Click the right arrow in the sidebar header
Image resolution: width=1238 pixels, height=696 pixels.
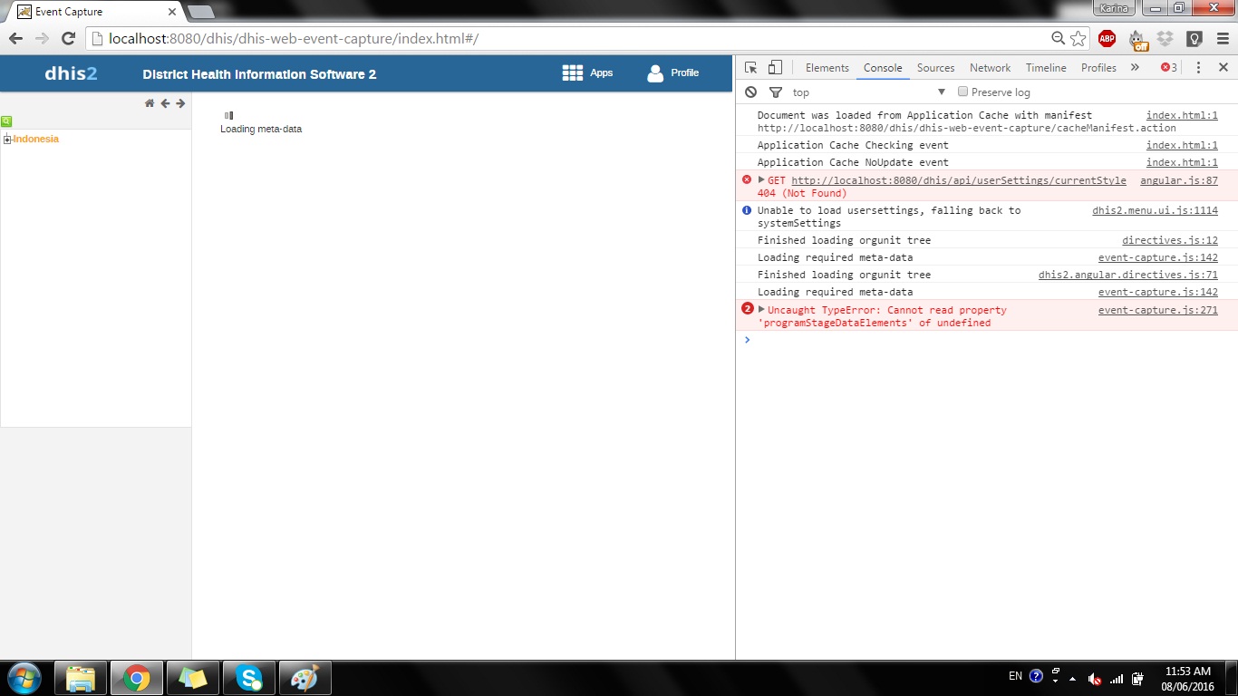pyautogui.click(x=180, y=103)
